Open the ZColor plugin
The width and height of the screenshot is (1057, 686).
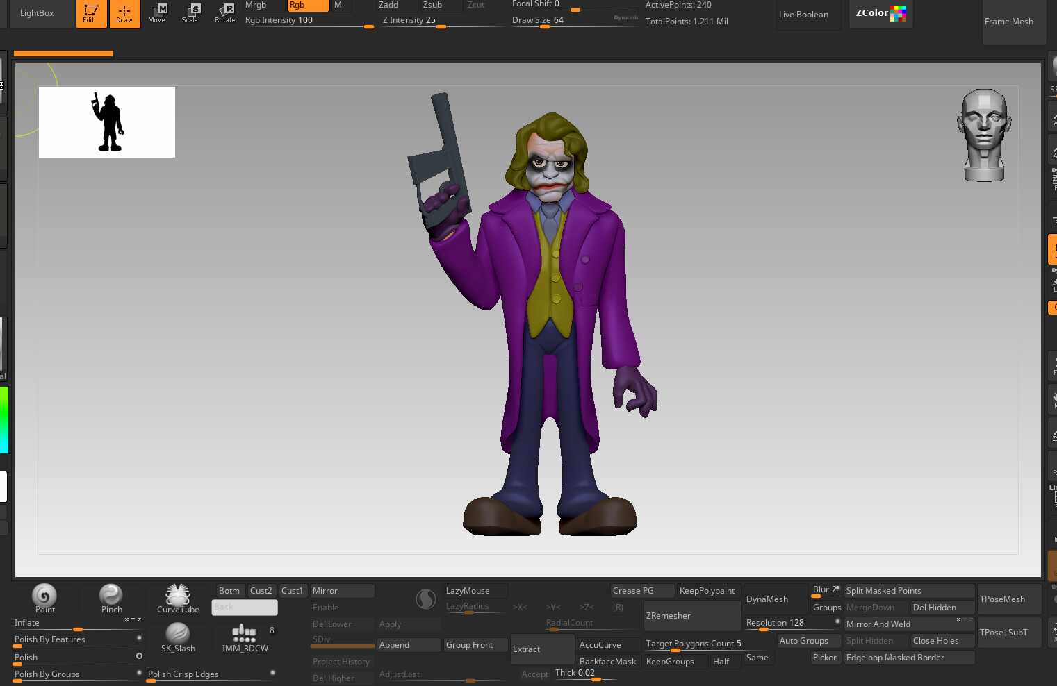click(880, 13)
